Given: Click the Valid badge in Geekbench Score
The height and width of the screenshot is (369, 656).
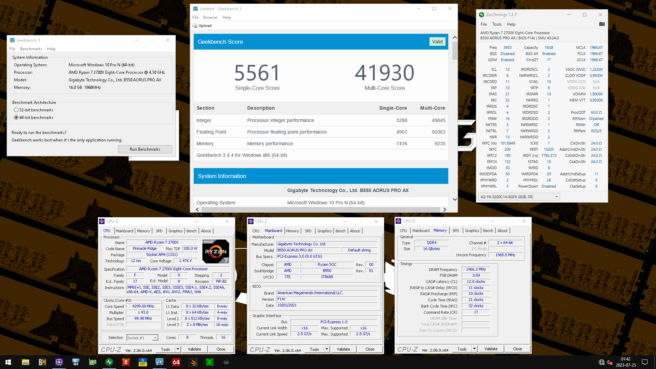Looking at the screenshot, I should (437, 42).
